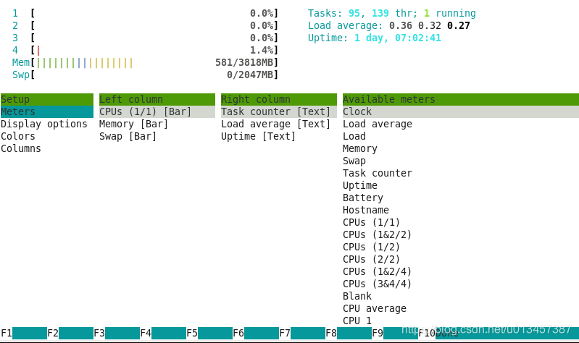Select Swap [Bar] in Left column
This screenshot has width=579, height=343.
click(128, 136)
